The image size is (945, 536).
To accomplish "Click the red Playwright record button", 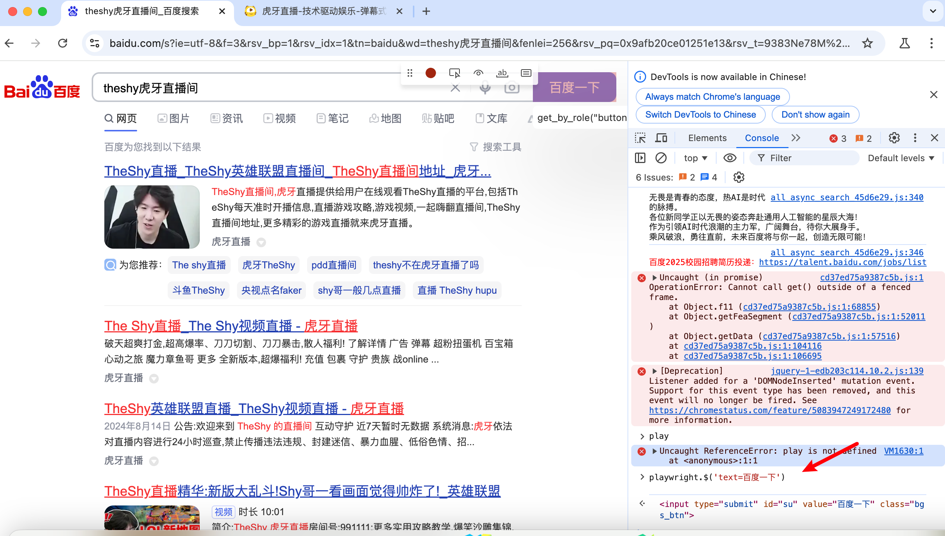I will (430, 73).
